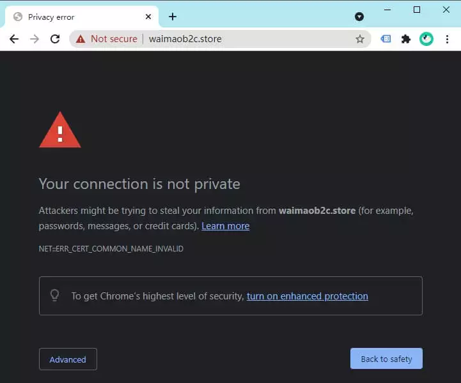Open Chrome's three-dot menu
The width and height of the screenshot is (461, 383).
tap(448, 39)
